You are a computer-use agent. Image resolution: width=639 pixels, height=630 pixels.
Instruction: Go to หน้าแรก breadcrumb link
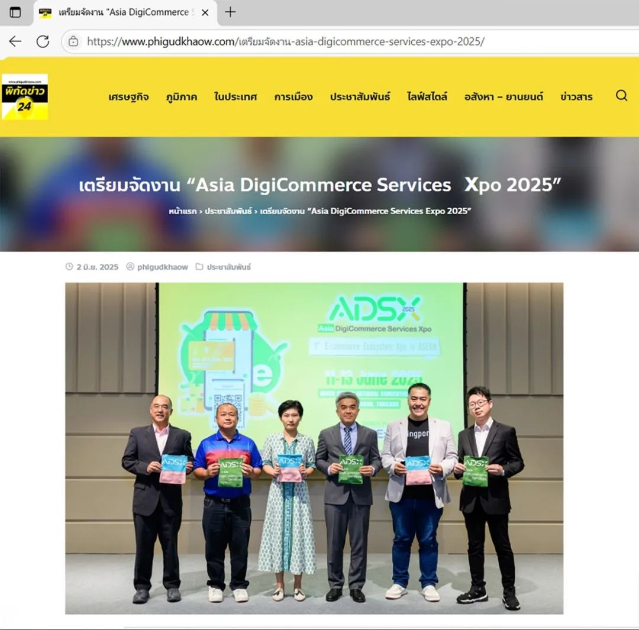click(183, 211)
